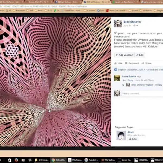Click the Edit button with pencil

[x=140, y=55]
